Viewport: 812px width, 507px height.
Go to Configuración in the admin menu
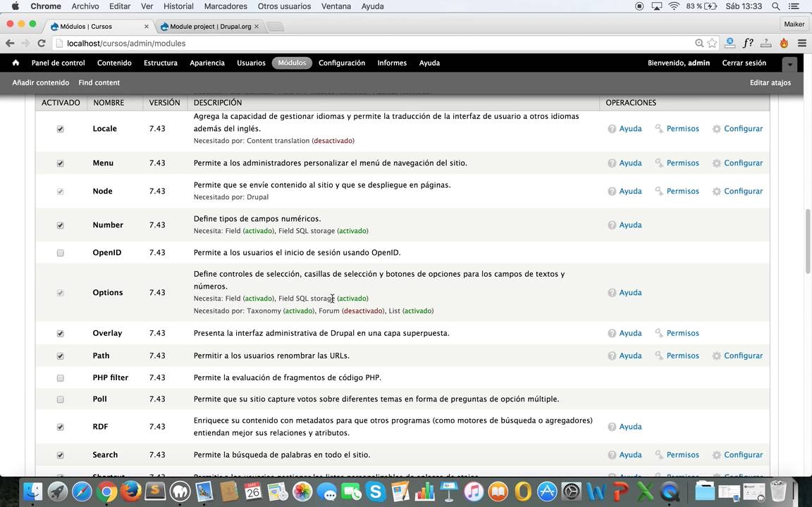tap(342, 63)
